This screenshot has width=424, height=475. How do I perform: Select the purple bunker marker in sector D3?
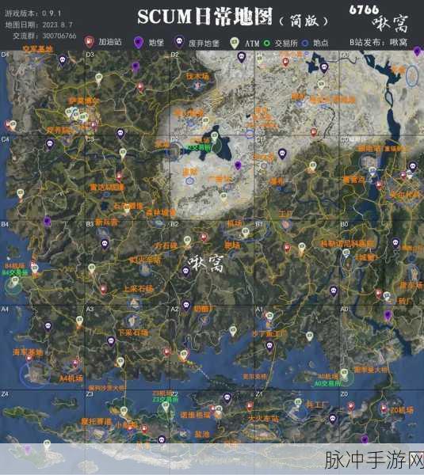tap(136, 67)
